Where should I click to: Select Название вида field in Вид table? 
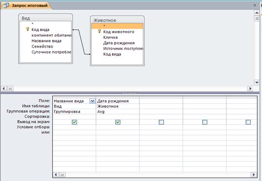pos(47,41)
